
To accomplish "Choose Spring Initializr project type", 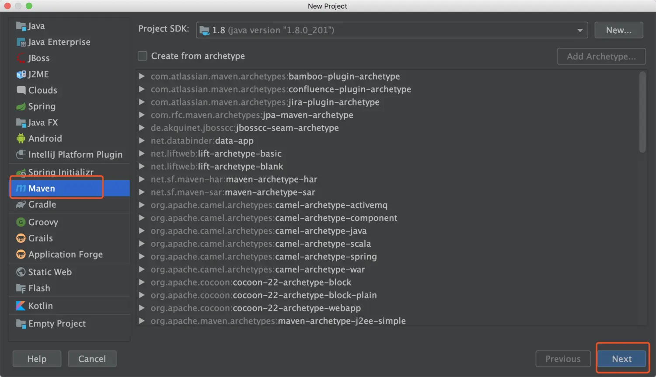I will (x=70, y=172).
